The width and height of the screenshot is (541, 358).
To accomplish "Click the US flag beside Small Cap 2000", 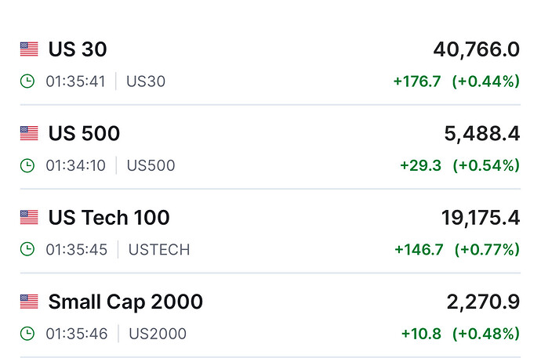I will 29,302.
